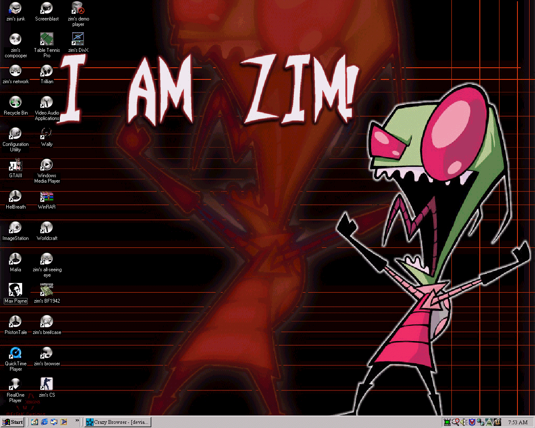This screenshot has width=535, height=428.
Task: Open the zim's junk desktop icon
Action: [x=15, y=12]
